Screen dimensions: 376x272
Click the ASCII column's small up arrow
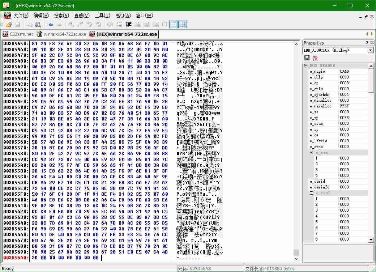[x=221, y=44]
